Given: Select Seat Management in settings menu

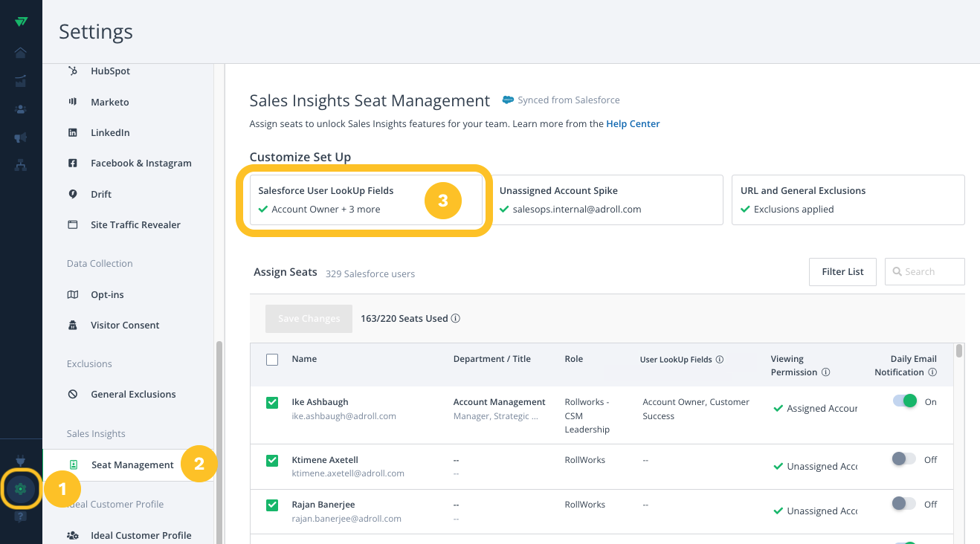Looking at the screenshot, I should tap(132, 465).
